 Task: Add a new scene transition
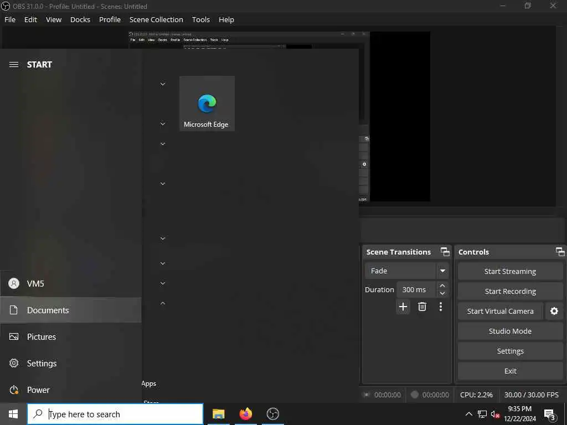[x=403, y=307]
